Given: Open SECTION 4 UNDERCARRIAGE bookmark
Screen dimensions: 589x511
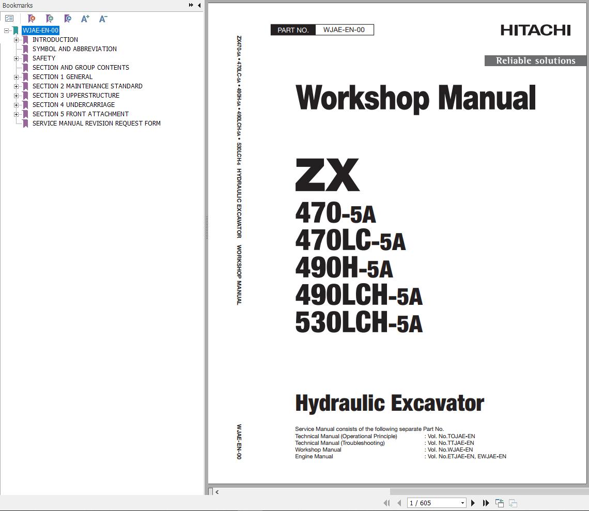Looking at the screenshot, I should pyautogui.click(x=73, y=105).
